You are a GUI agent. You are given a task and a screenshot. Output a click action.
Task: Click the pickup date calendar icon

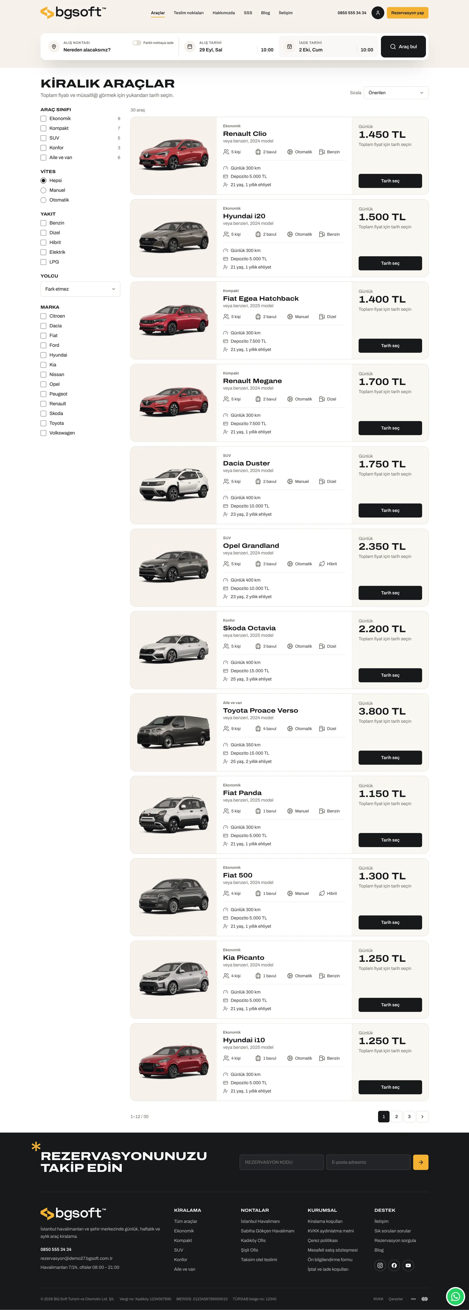click(190, 46)
